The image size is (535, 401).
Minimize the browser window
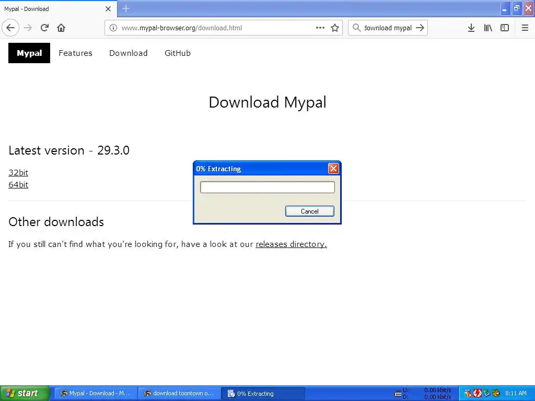(x=505, y=8)
